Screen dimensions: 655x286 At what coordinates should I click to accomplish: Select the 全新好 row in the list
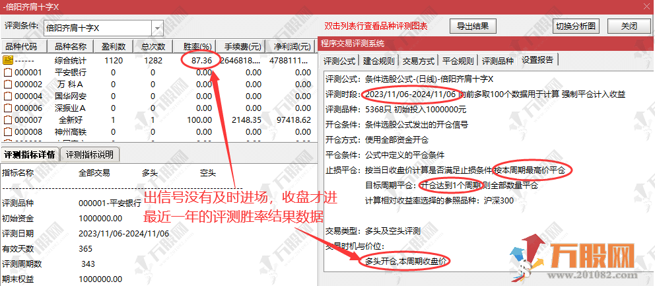coord(69,120)
